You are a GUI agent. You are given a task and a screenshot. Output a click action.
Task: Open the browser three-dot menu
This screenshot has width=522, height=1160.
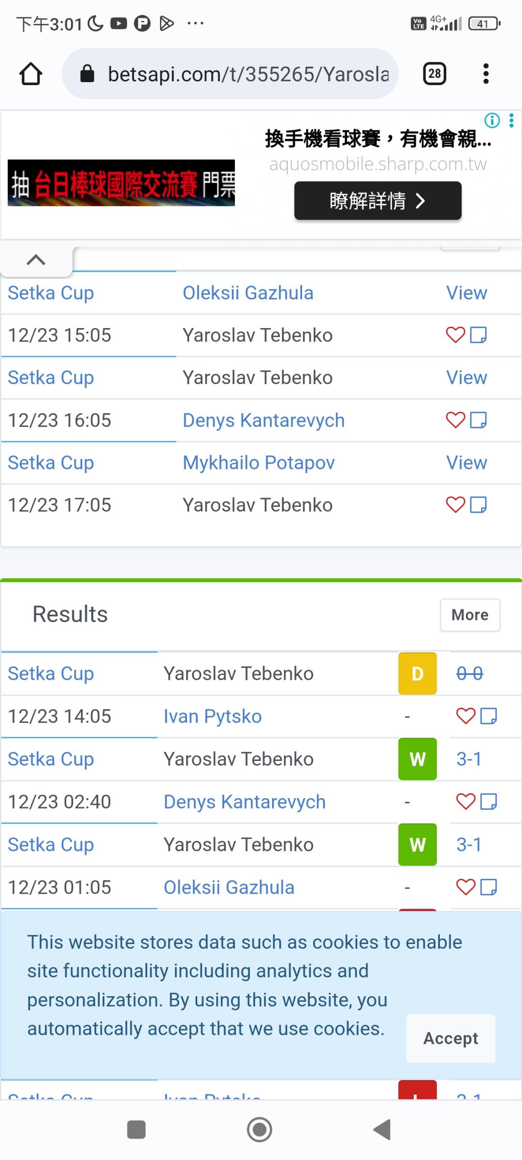click(486, 74)
